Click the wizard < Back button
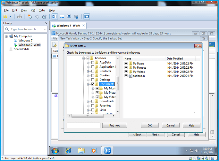This screenshot has height=161, width=219. [x=137, y=134]
